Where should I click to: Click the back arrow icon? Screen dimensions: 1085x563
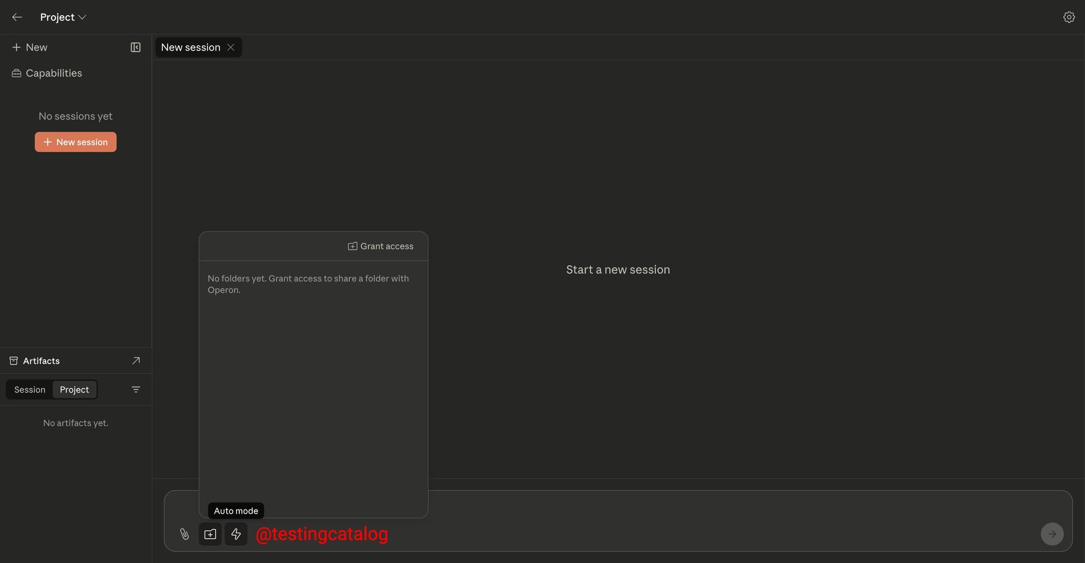click(x=17, y=17)
